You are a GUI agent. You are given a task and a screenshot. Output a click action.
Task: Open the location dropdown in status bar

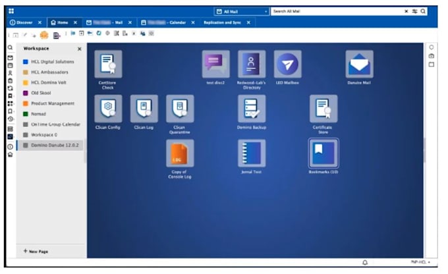[x=420, y=262]
